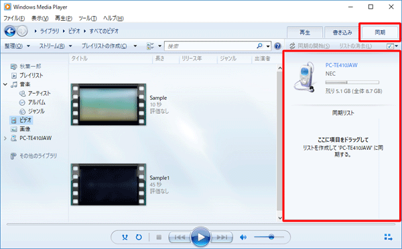Expand the PC-TE410JAW tree node
The height and width of the screenshot is (249, 402).
(x=5, y=139)
